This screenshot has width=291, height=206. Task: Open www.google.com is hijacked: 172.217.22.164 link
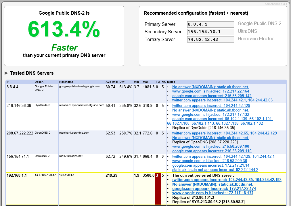pyautogui.click(x=210, y=91)
